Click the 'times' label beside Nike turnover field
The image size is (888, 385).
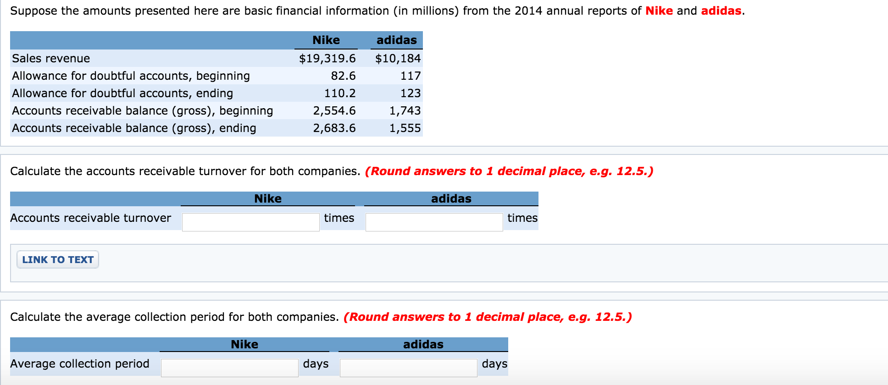pos(339,218)
